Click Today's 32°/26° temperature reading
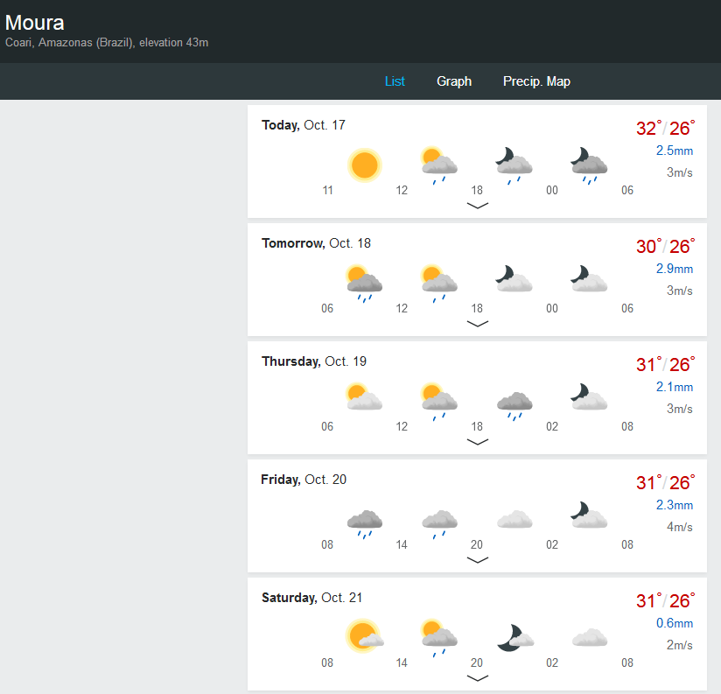The image size is (721, 694). [x=665, y=128]
